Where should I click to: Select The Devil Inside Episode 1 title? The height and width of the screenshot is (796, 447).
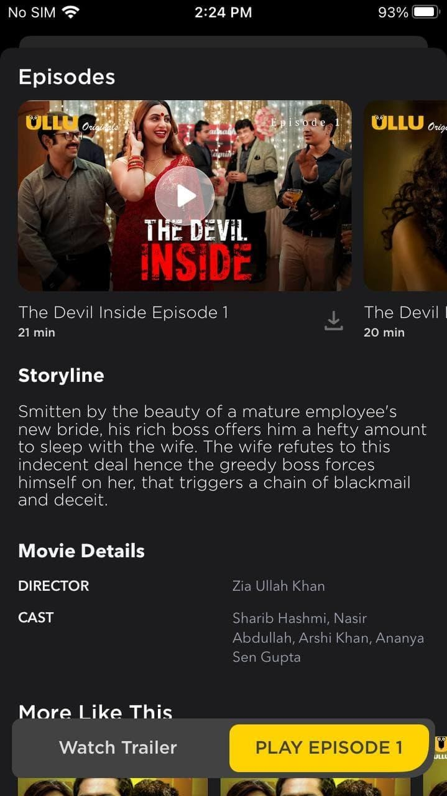point(123,312)
